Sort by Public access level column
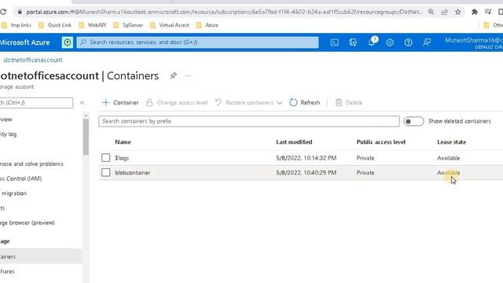This screenshot has width=503, height=283. (380, 141)
